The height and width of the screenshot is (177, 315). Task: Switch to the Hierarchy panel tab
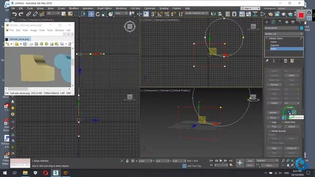280,22
